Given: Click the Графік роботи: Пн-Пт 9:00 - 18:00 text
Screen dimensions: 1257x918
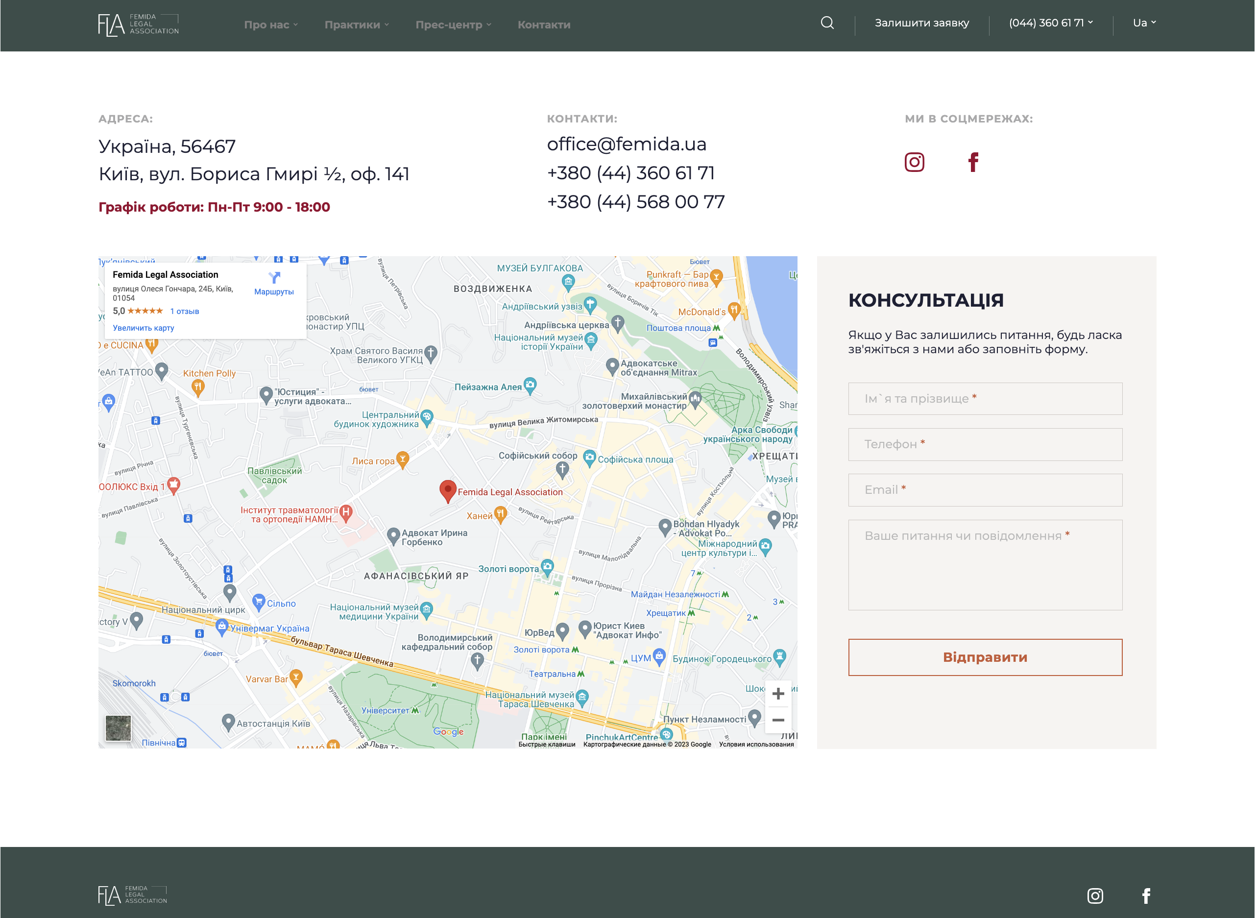Looking at the screenshot, I should pyautogui.click(x=215, y=207).
